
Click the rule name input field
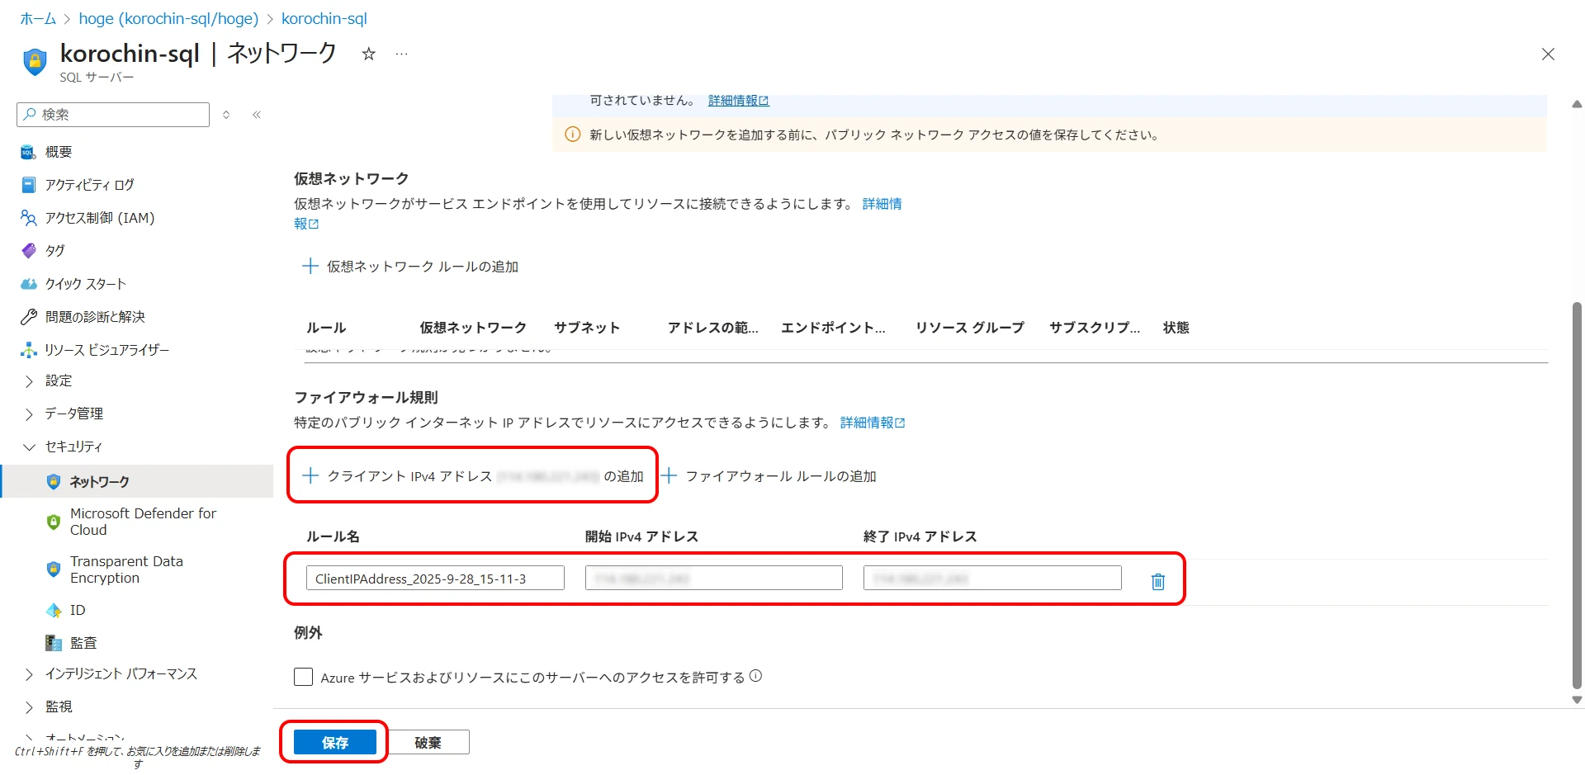coord(435,579)
